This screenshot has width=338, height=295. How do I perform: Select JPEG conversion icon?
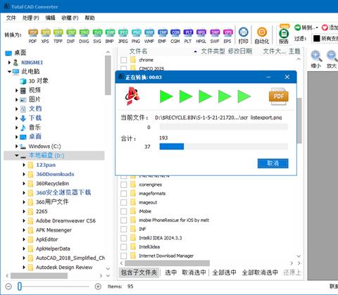123,36
